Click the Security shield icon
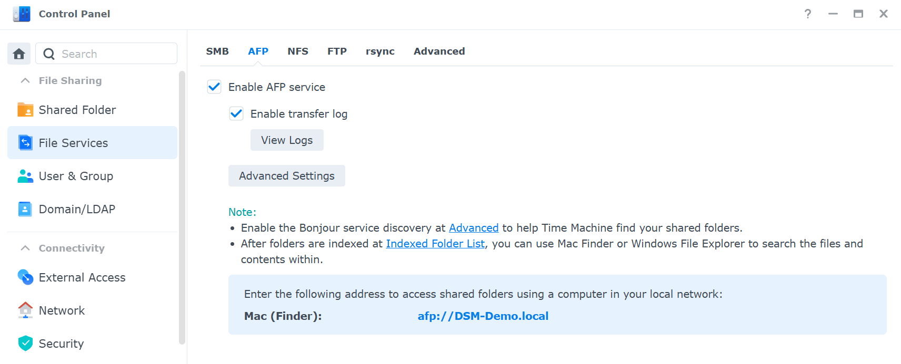The image size is (901, 364). pyautogui.click(x=25, y=344)
